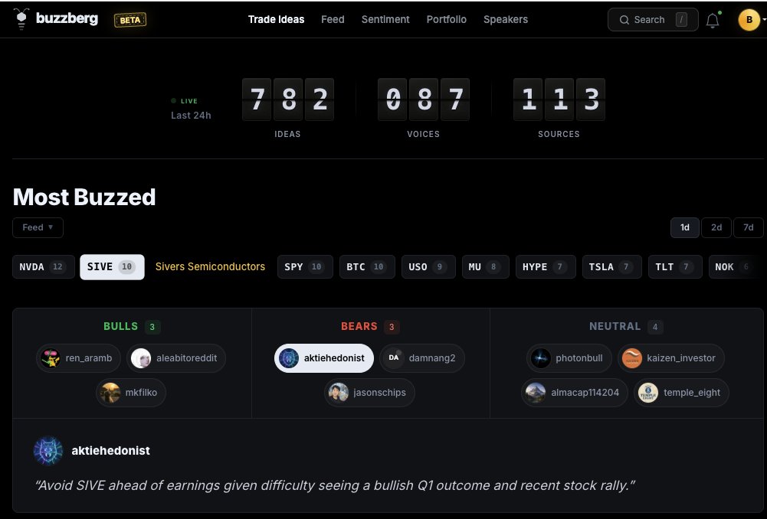Viewport: 767px width, 519px height.
Task: Open the Portfolio tab
Action: (446, 20)
